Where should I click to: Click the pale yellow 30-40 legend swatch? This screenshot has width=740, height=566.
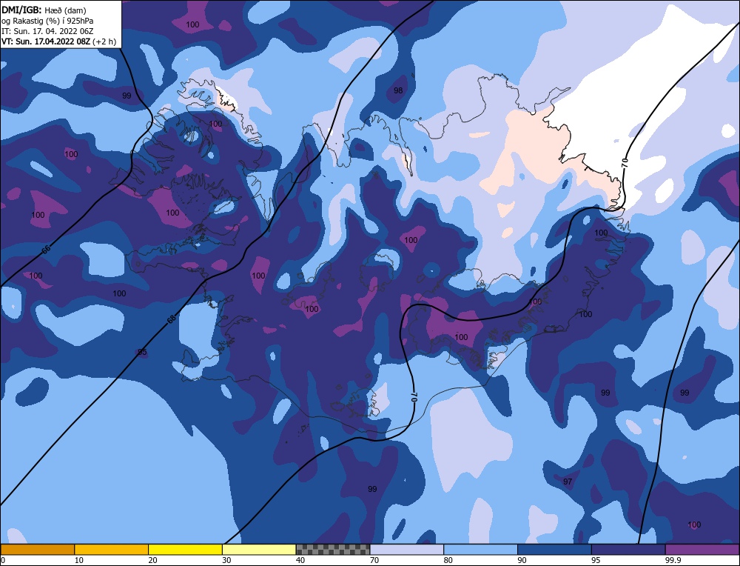259,550
